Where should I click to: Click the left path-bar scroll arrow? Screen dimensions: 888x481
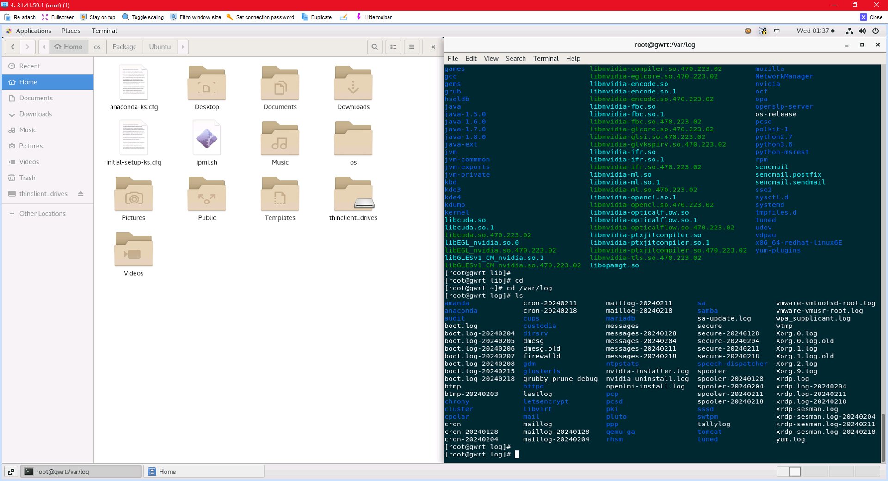pyautogui.click(x=44, y=47)
